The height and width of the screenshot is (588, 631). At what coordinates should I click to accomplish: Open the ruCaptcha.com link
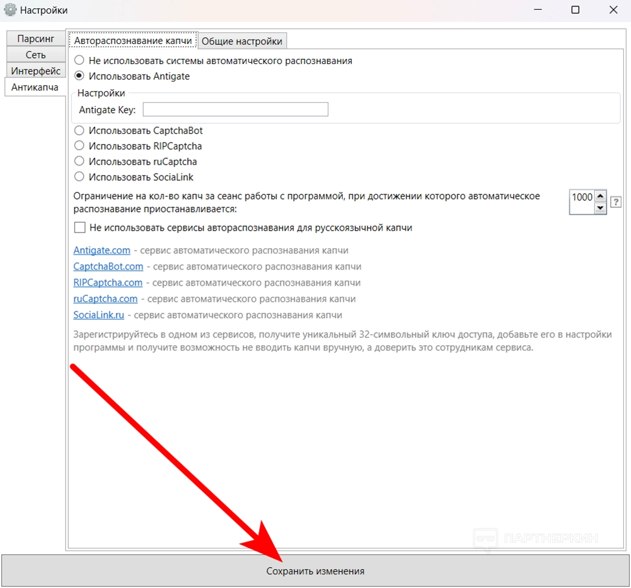pyautogui.click(x=106, y=299)
